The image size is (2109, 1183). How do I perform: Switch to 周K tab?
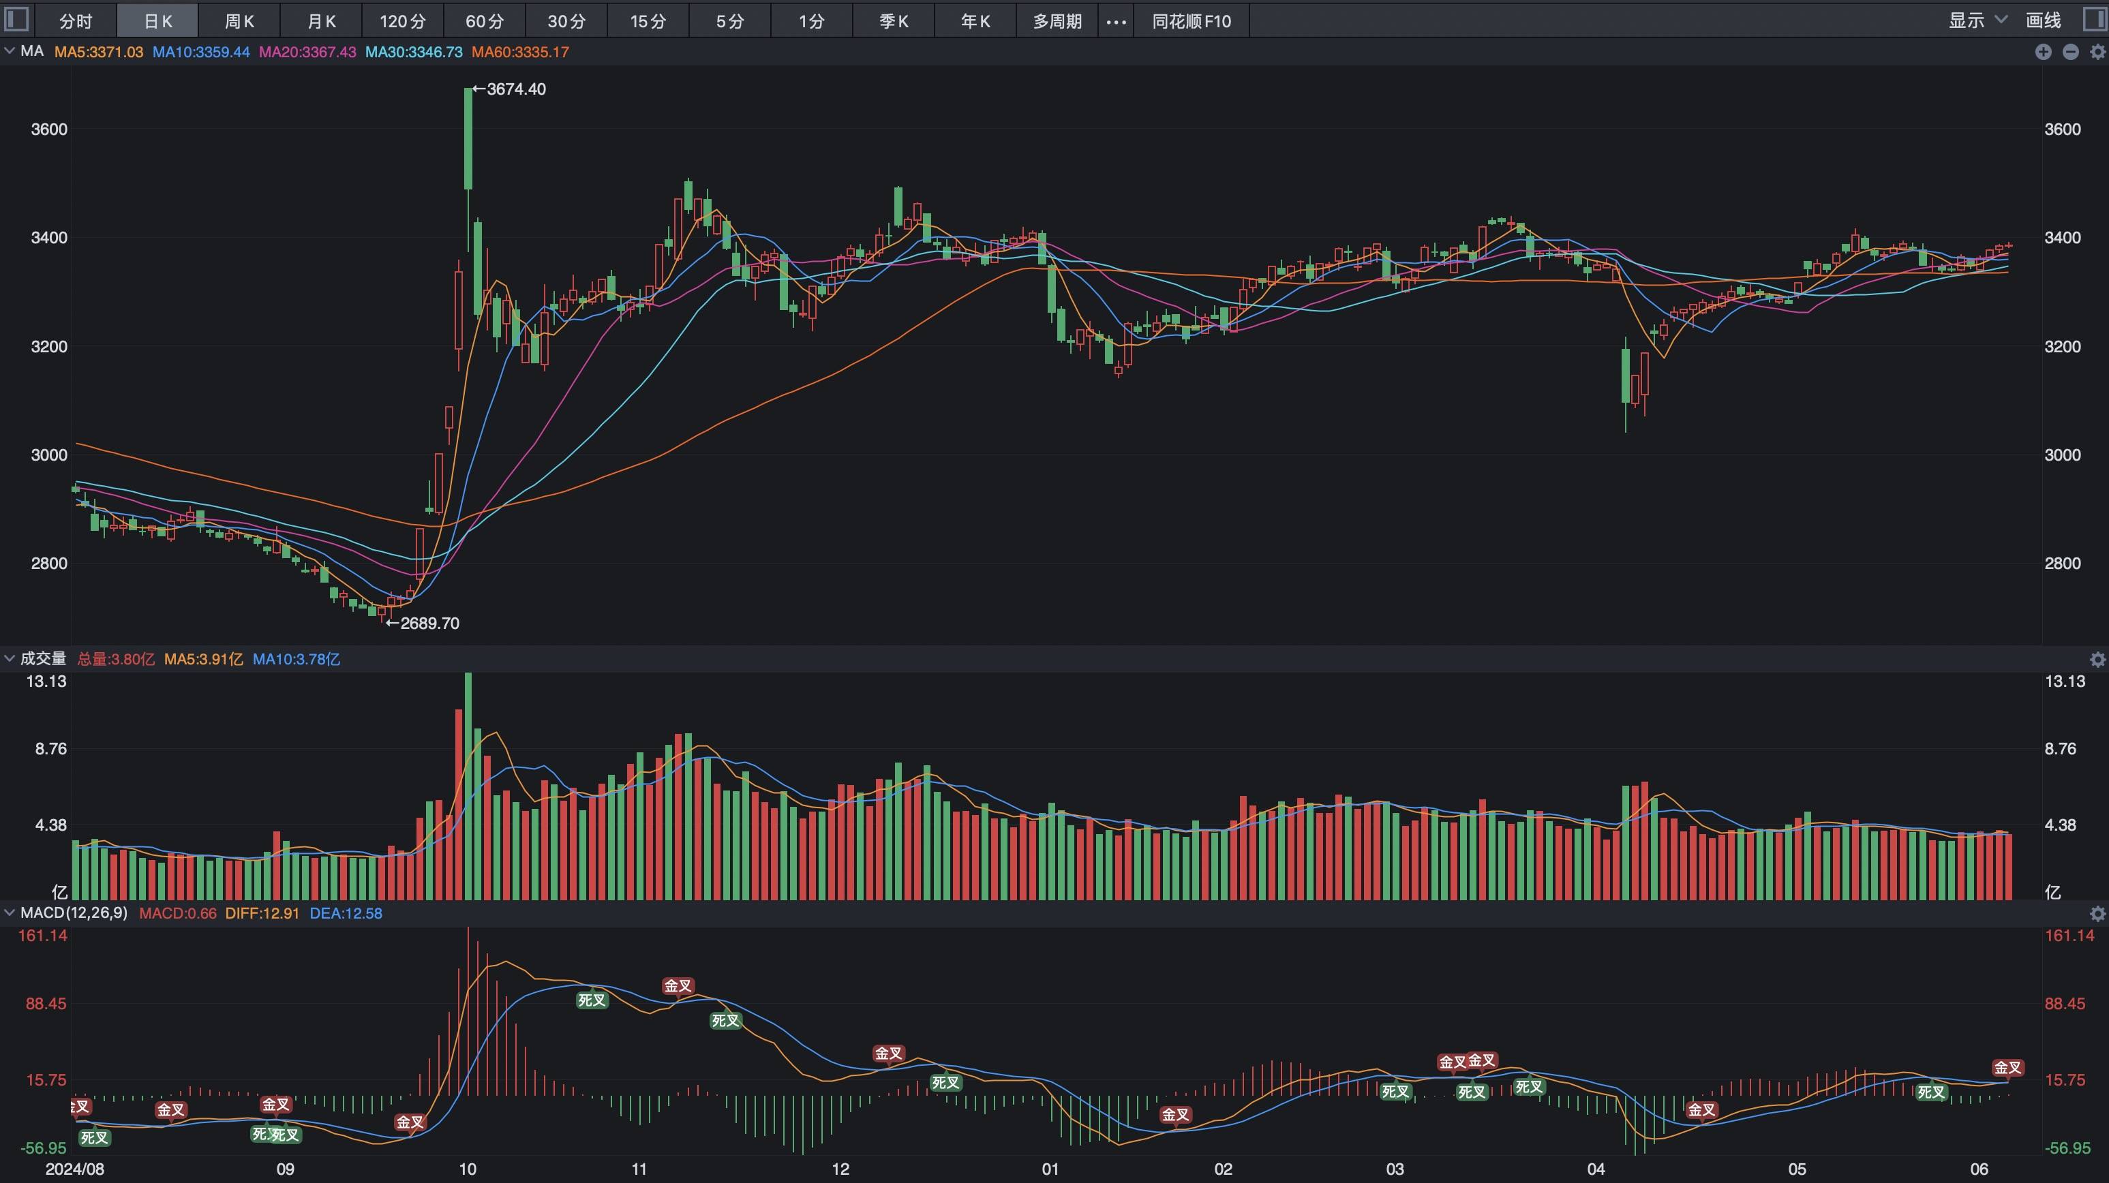tap(239, 21)
